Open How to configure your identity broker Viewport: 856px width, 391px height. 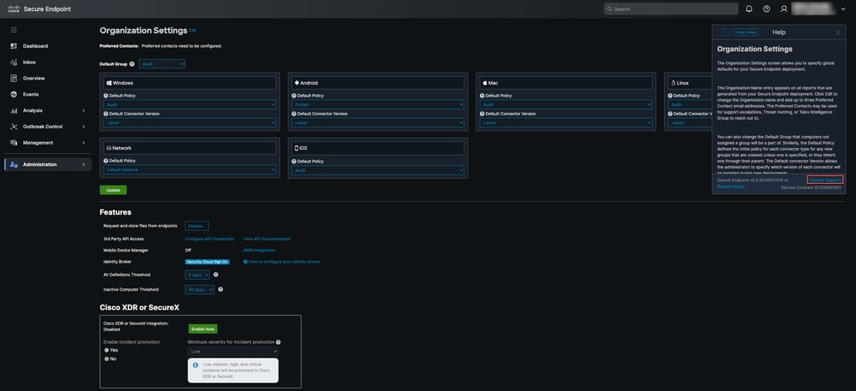pos(284,262)
